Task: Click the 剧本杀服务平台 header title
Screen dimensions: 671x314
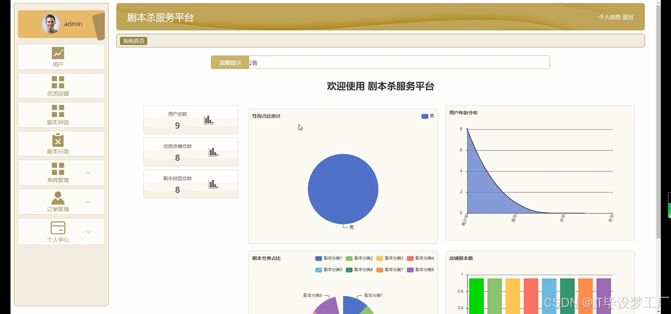Action: (160, 17)
